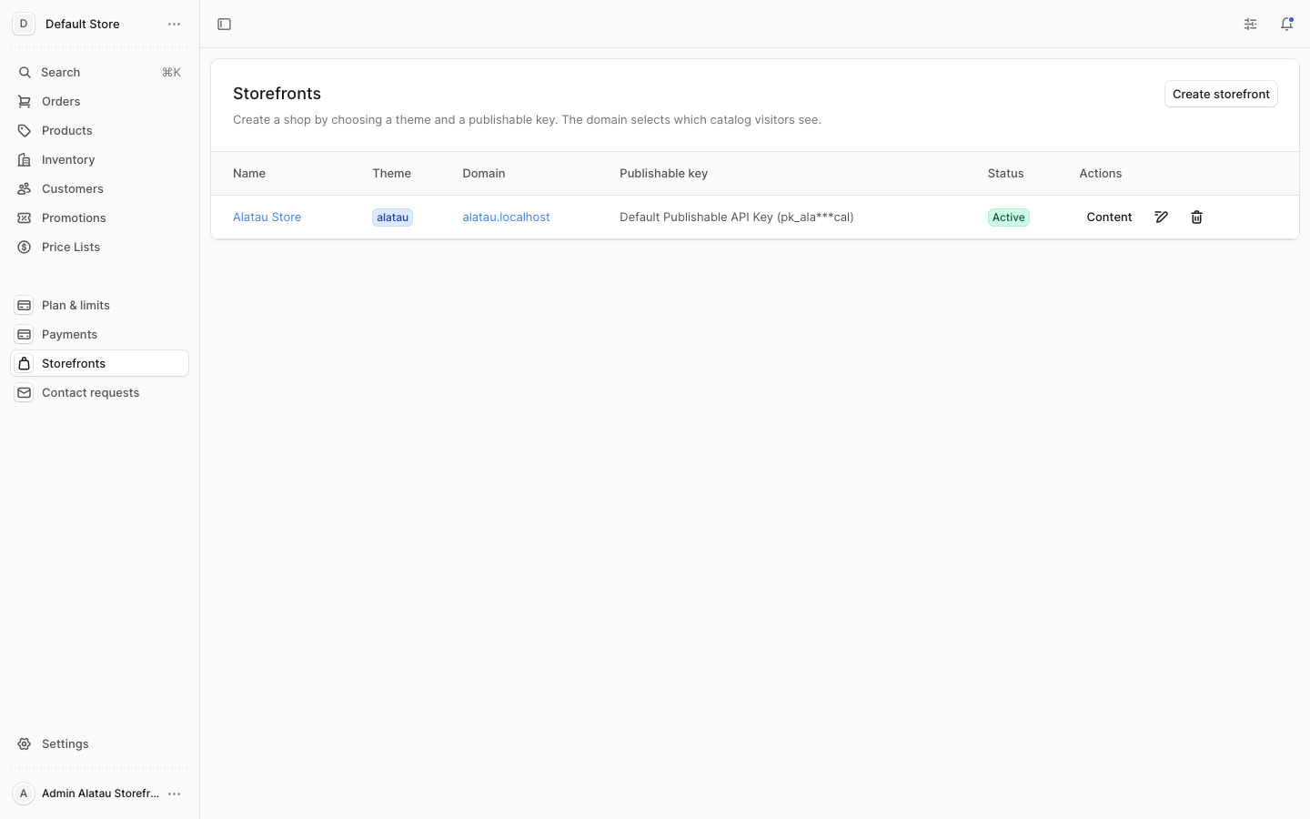The width and height of the screenshot is (1310, 819).
Task: Click the Orders cart icon
Action: tap(25, 102)
